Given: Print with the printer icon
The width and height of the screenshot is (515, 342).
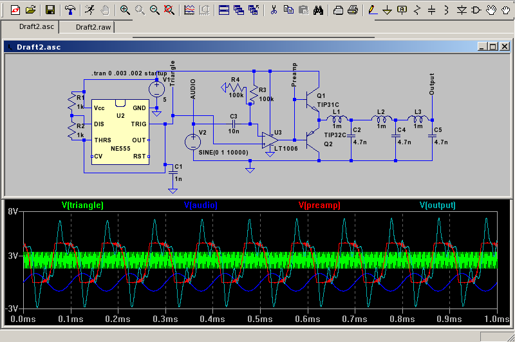Looking at the screenshot, I should pyautogui.click(x=352, y=10).
